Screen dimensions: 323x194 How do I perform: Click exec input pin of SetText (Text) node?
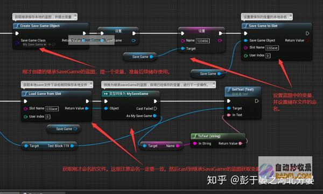tap(229, 101)
